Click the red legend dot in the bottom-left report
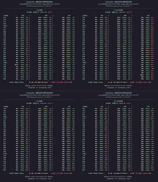Image resolution: width=158 pixels, height=182 pixels. pyautogui.click(x=52, y=173)
